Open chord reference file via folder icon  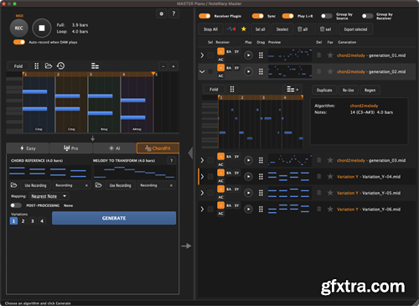[x=13, y=185]
